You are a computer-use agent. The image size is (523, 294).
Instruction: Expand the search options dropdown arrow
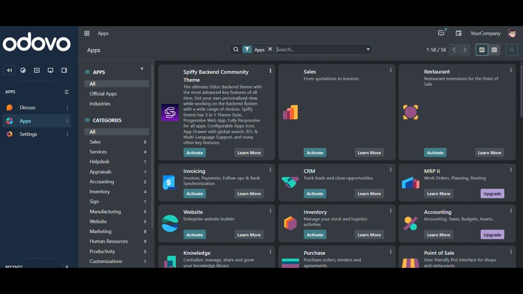(x=368, y=50)
